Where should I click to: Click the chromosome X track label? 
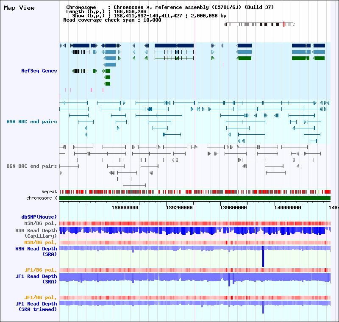[42, 198]
